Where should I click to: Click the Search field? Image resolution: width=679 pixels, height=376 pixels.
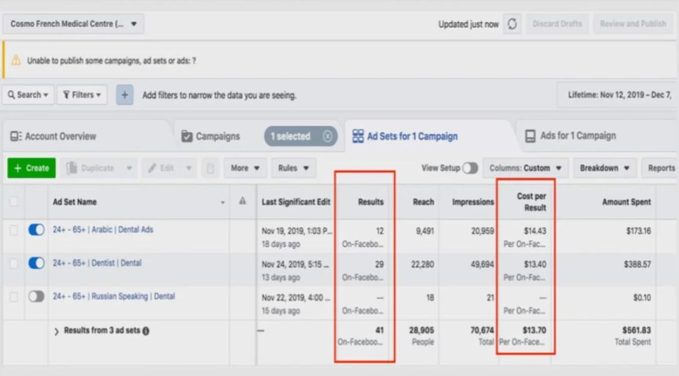[x=28, y=95]
